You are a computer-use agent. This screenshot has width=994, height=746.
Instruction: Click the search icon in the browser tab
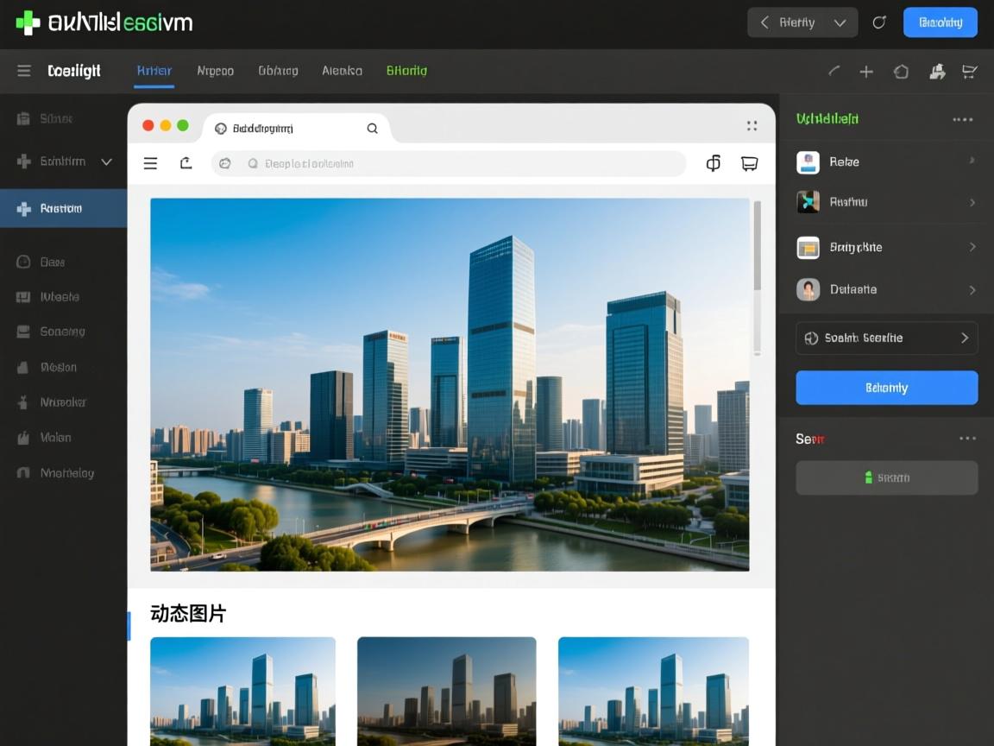pos(372,129)
